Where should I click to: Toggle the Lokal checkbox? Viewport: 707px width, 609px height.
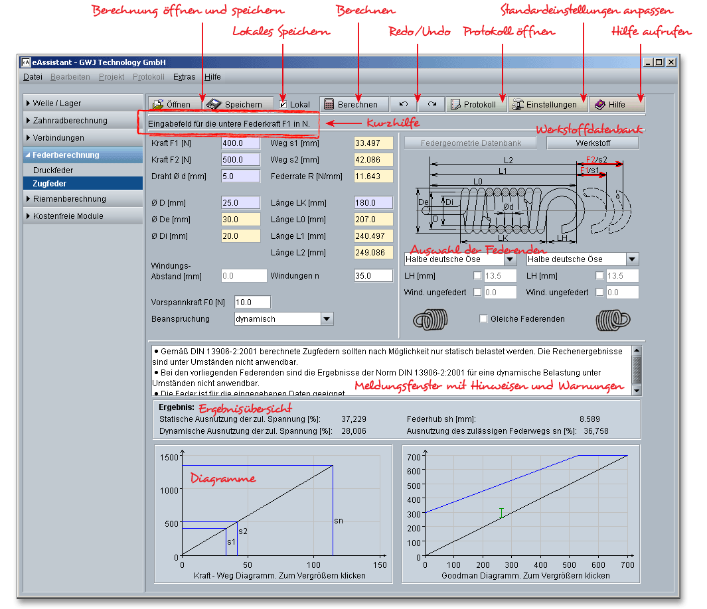(283, 104)
